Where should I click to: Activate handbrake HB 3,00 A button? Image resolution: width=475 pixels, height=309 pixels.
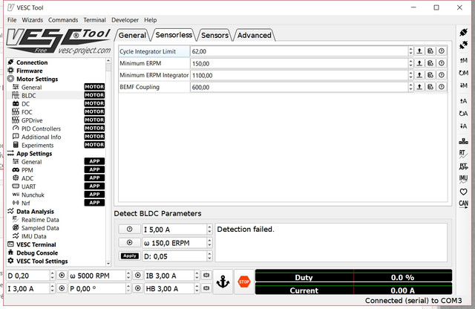pos(206,288)
